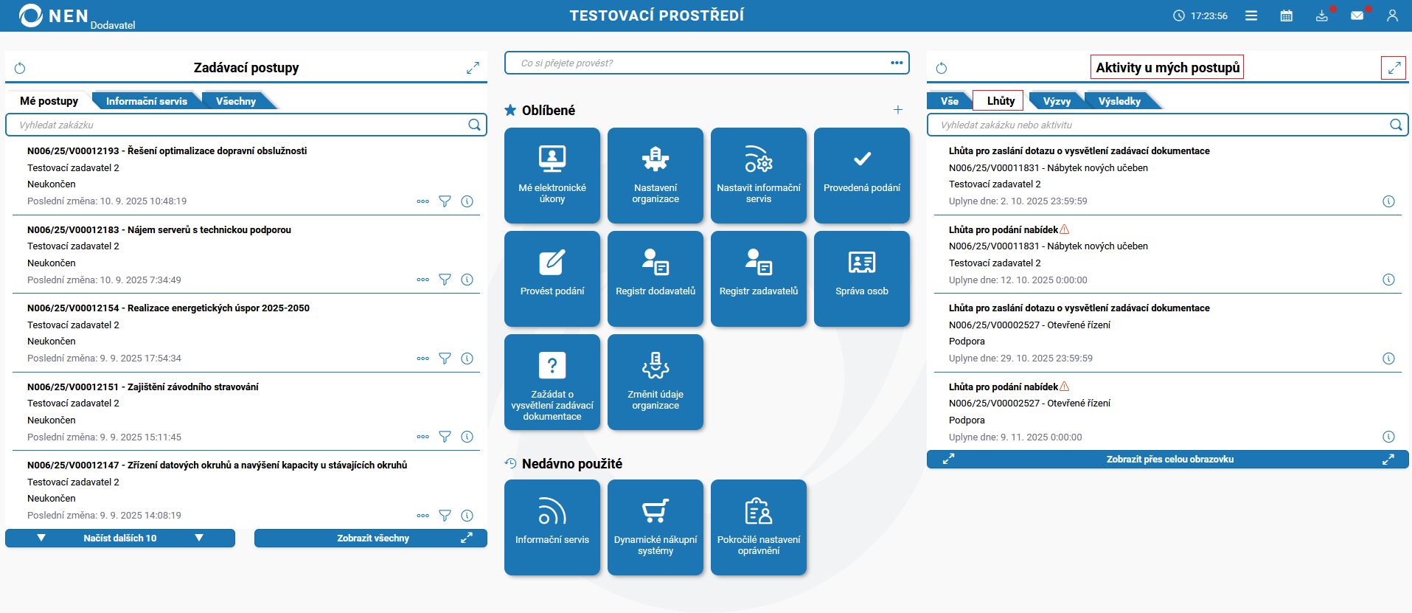This screenshot has height=613, width=1412.
Task: Open Provést podání tile
Action: point(552,279)
